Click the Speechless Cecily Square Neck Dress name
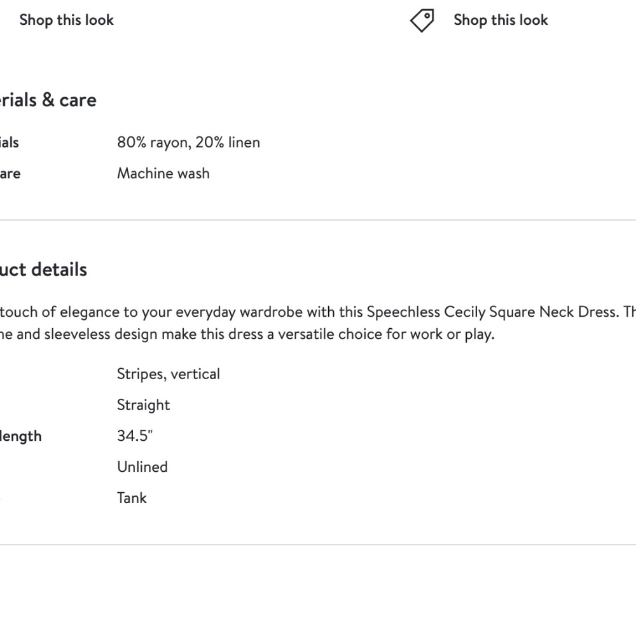Screen dimensions: 636x636 pos(492,312)
